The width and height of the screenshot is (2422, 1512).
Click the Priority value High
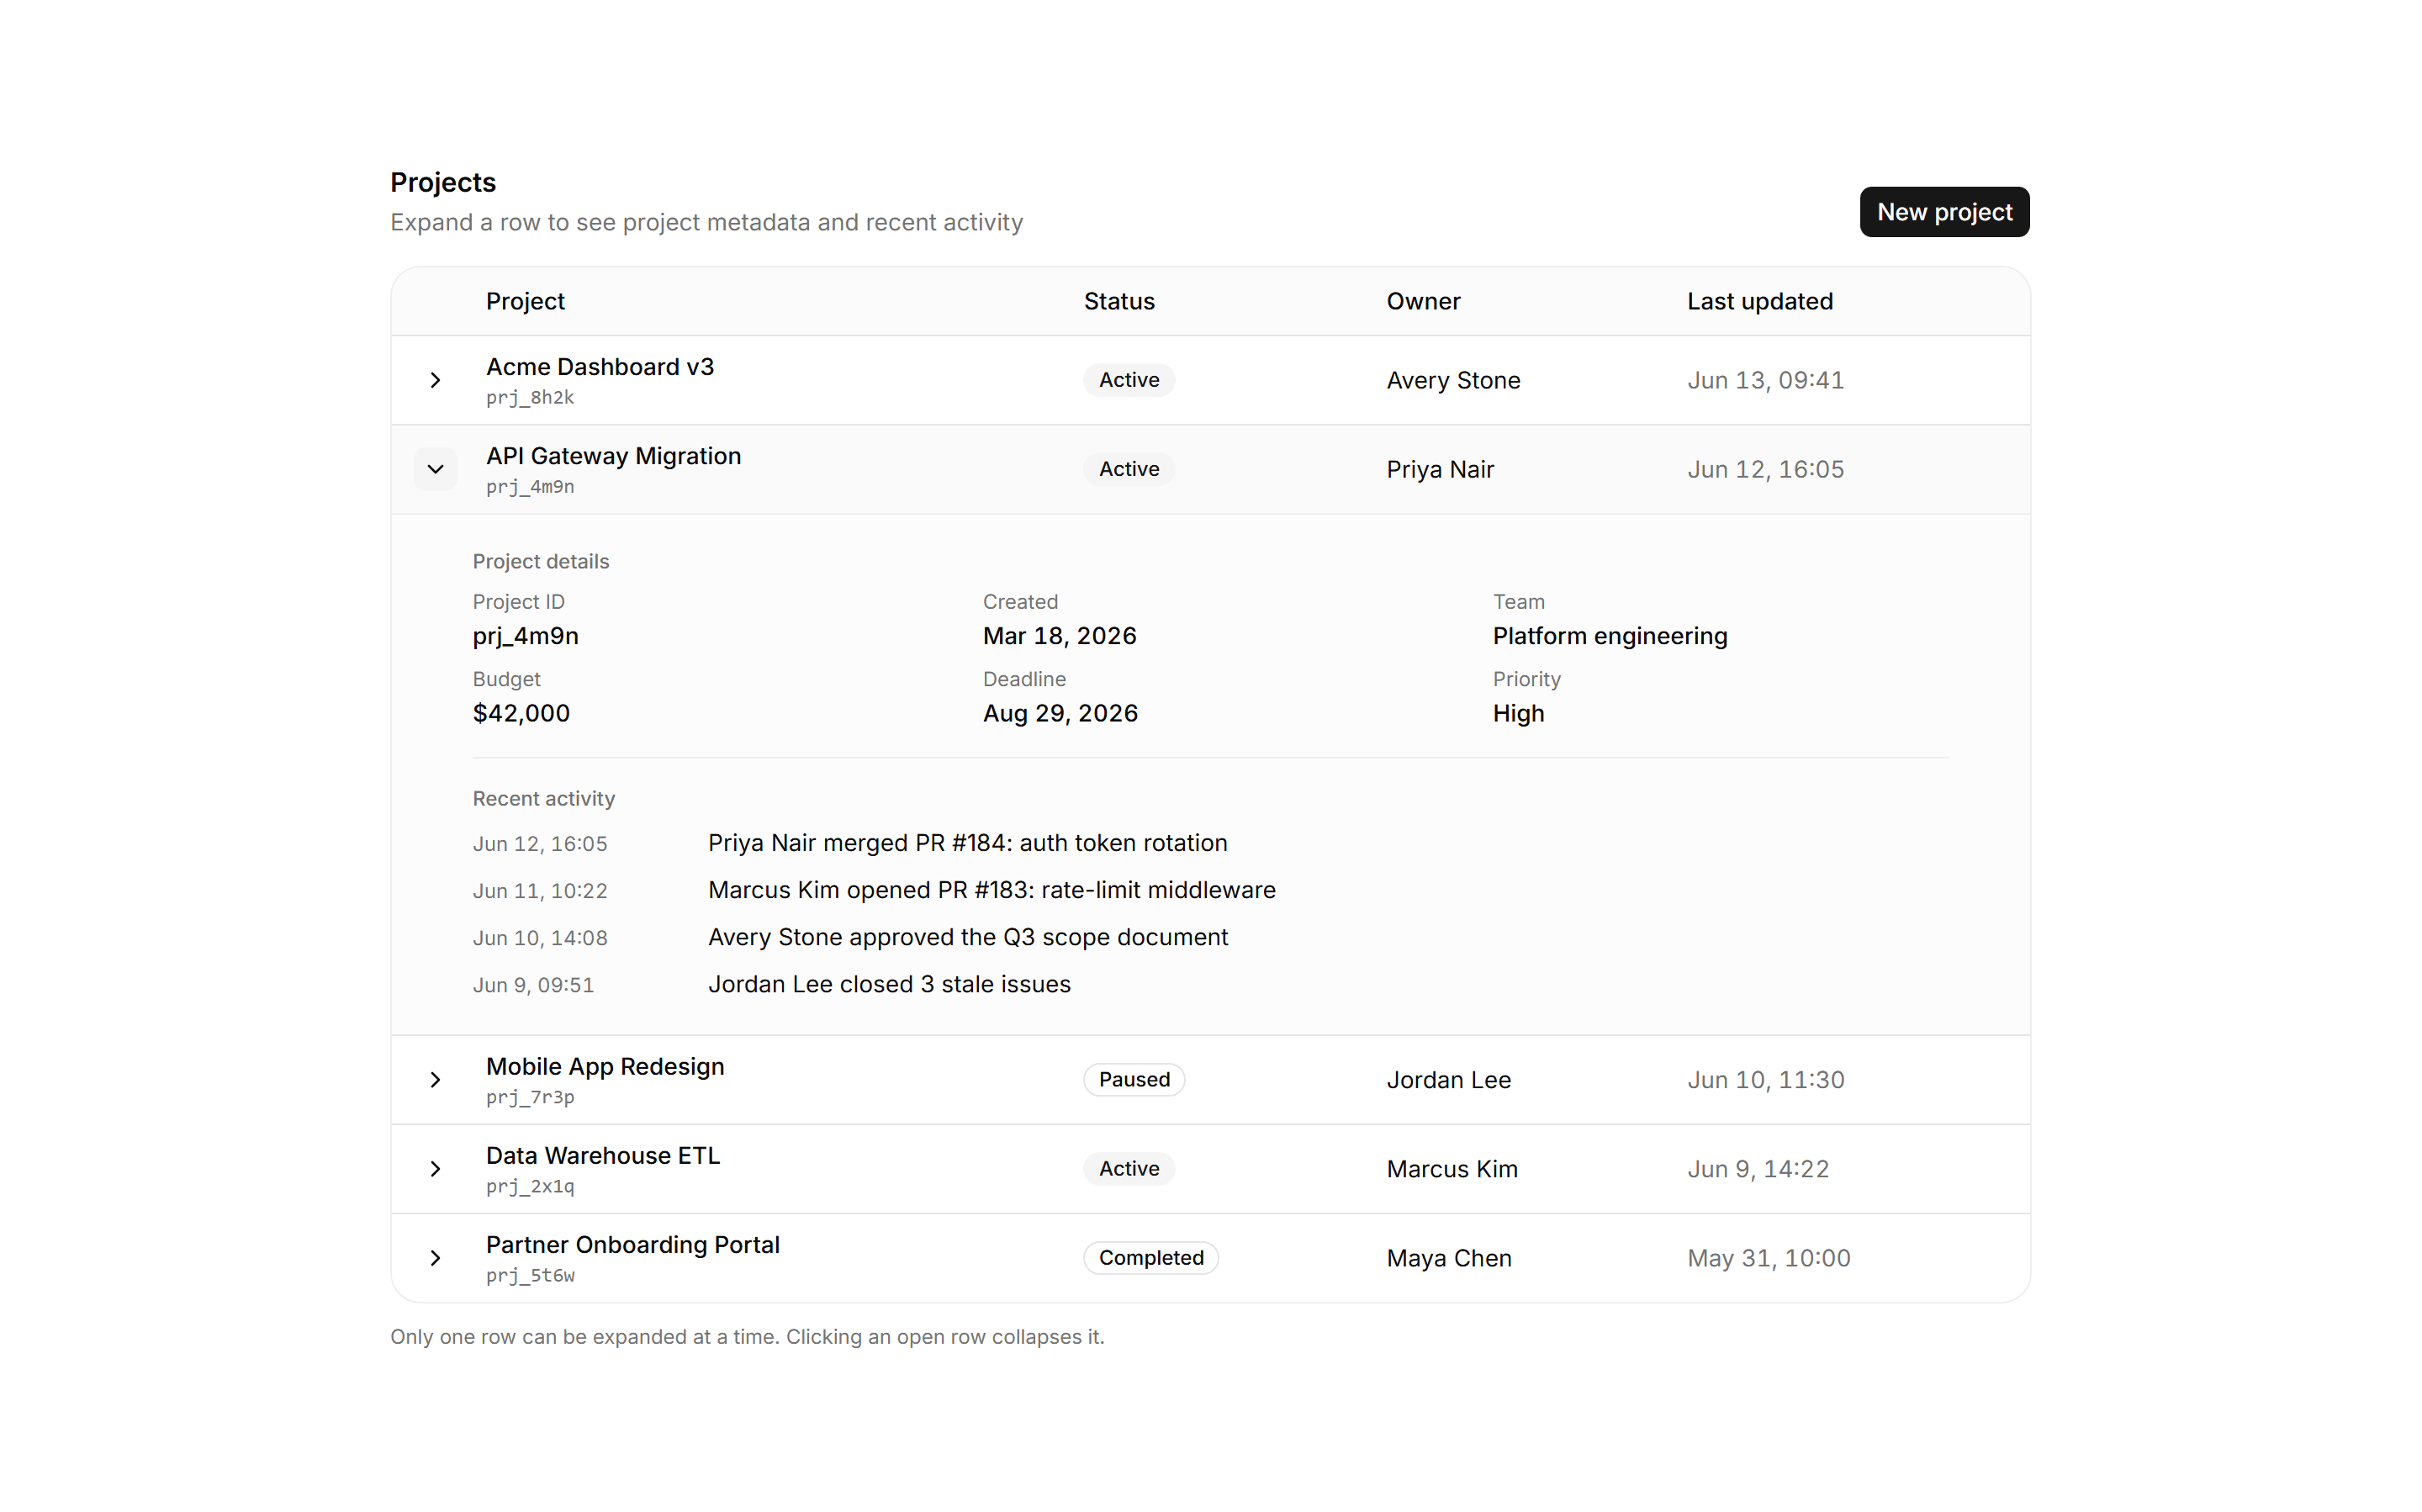(x=1518, y=713)
